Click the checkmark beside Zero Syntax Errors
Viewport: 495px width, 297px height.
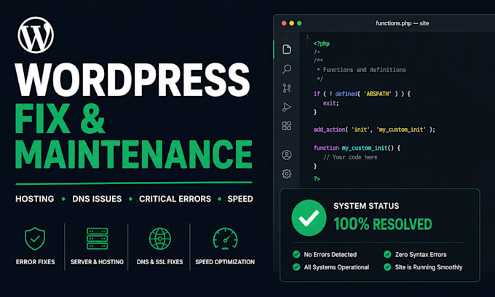(x=387, y=254)
